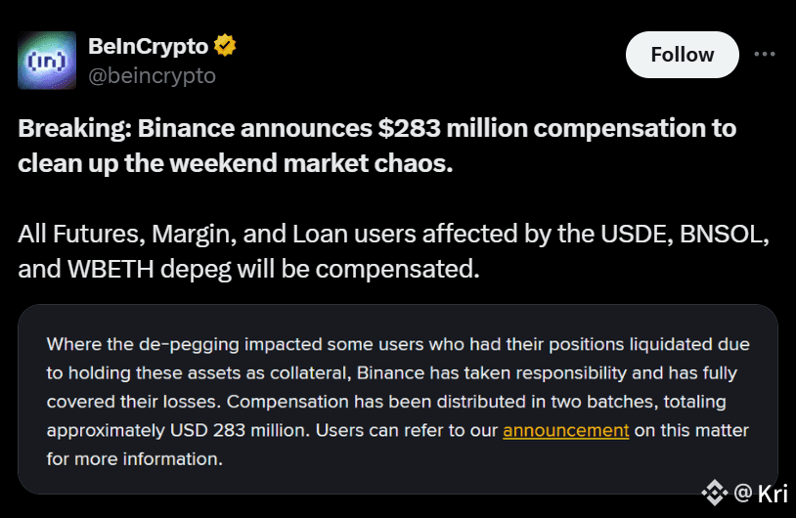Viewport: 796px width, 518px height.
Task: Open the yellow announcement link
Action: [x=565, y=429]
